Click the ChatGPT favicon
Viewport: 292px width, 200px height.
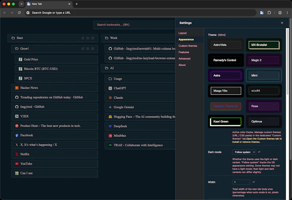[x=110, y=88]
